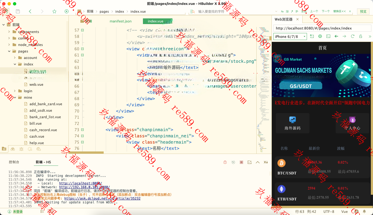Open web.vue in the project tree
Screen dimensions: 373x215
[x=36, y=84]
